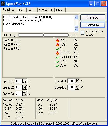The height and width of the screenshot is (126, 108).
Task: Click the Minimize button beside the log
Action: coord(93,18)
